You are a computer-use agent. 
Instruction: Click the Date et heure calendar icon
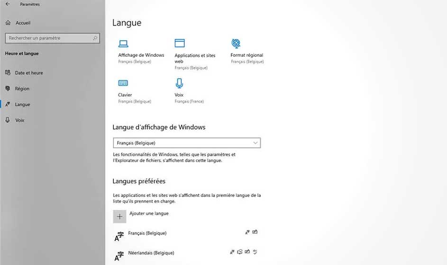point(8,72)
